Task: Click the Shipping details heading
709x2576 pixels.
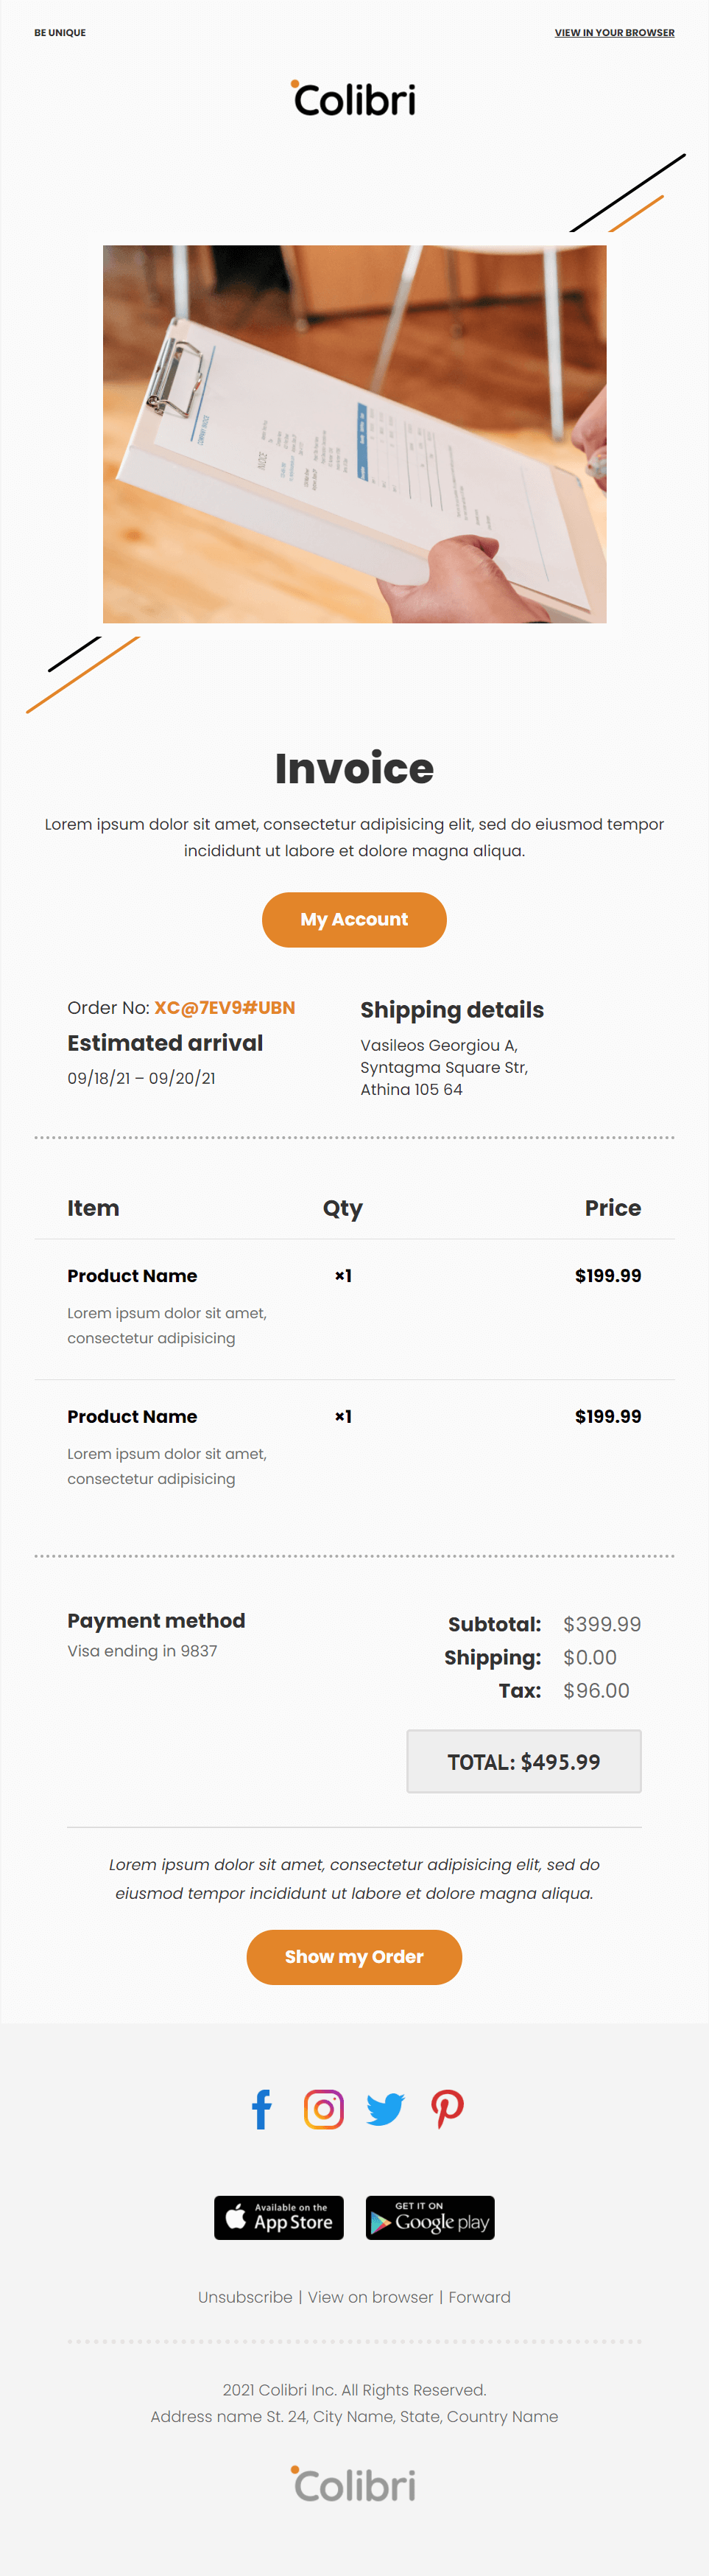Action: coord(452,1009)
